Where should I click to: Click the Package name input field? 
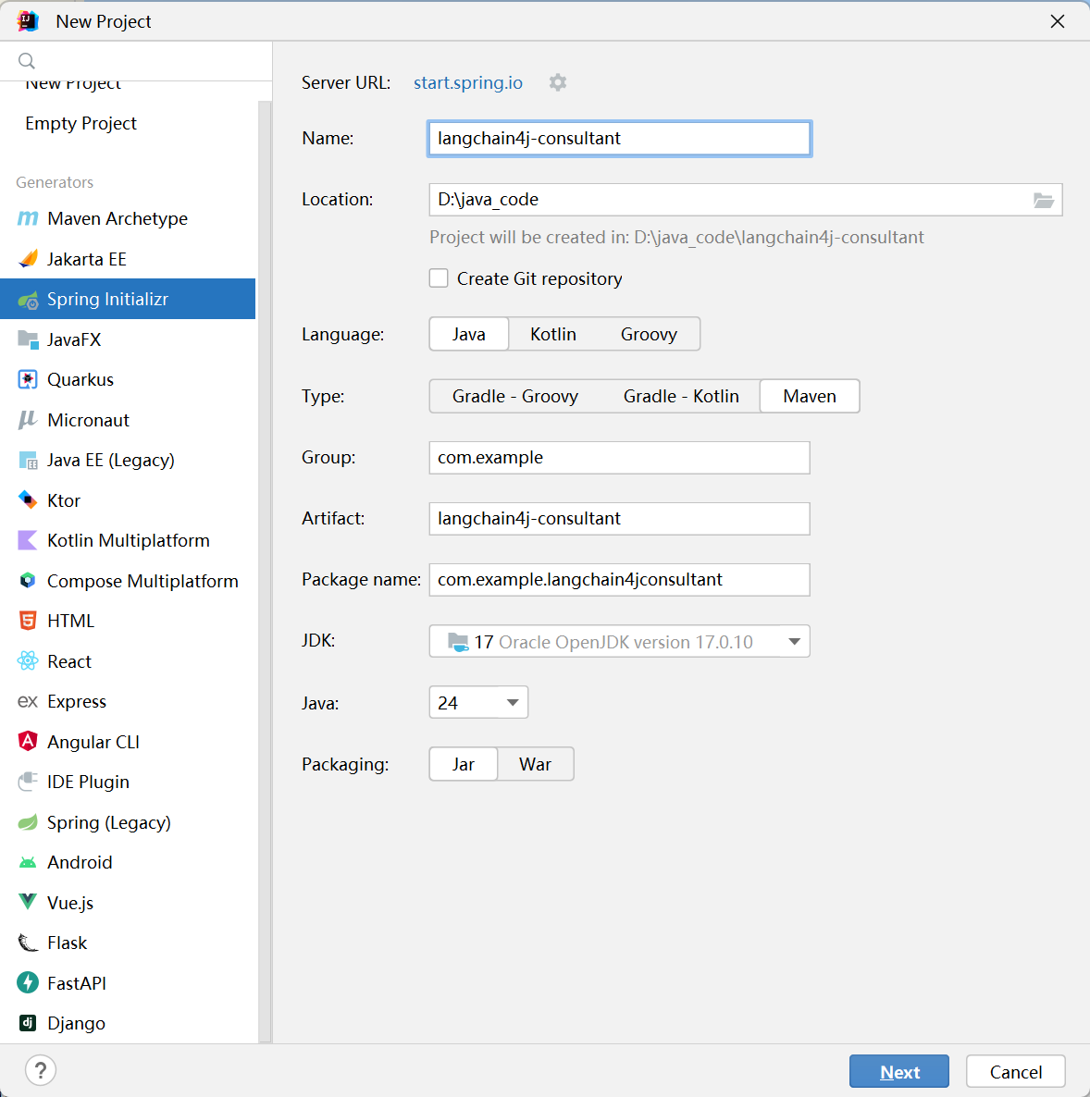[x=620, y=580]
